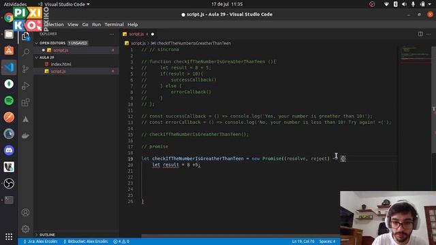436x245 pixels.
Task: Click Ln 19, Col 76 status item
Action: pos(303,242)
